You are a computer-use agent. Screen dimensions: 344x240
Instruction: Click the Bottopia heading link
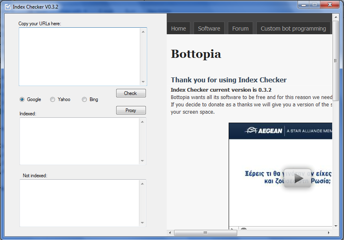coord(196,54)
